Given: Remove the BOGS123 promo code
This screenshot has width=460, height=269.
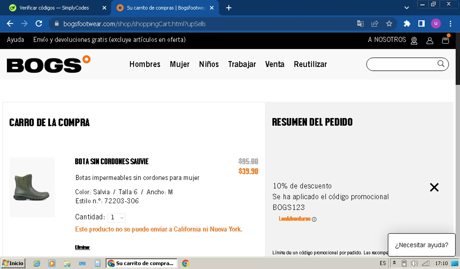Looking at the screenshot, I should (x=434, y=187).
